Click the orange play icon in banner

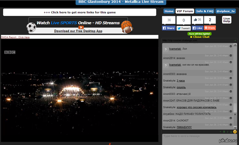[81, 27]
